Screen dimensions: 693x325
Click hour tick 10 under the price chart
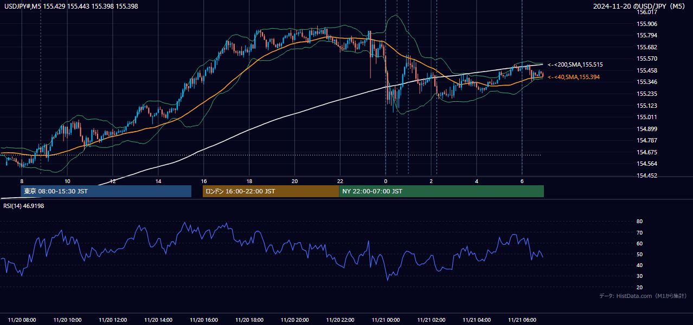(67, 181)
